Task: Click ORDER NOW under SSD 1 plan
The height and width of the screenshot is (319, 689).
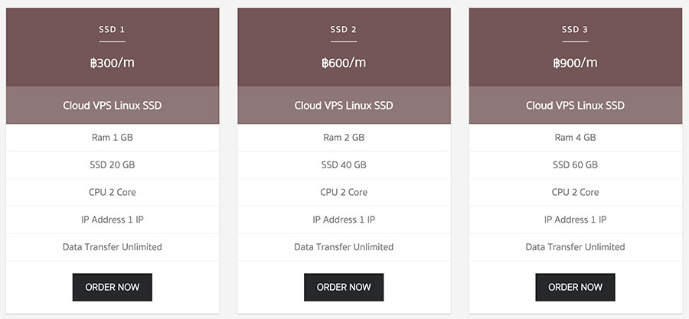Action: click(x=113, y=287)
